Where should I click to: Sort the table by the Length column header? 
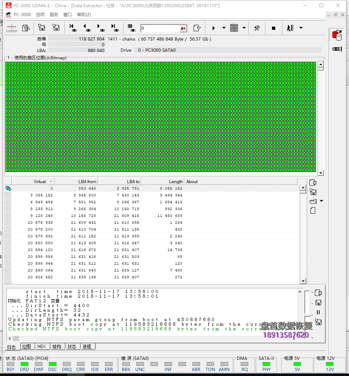pyautogui.click(x=163, y=181)
